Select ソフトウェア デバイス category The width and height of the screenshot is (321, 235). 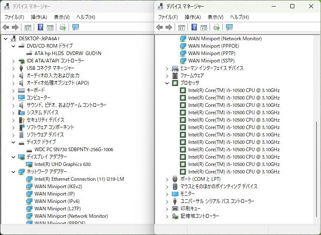pyautogui.click(x=45, y=134)
